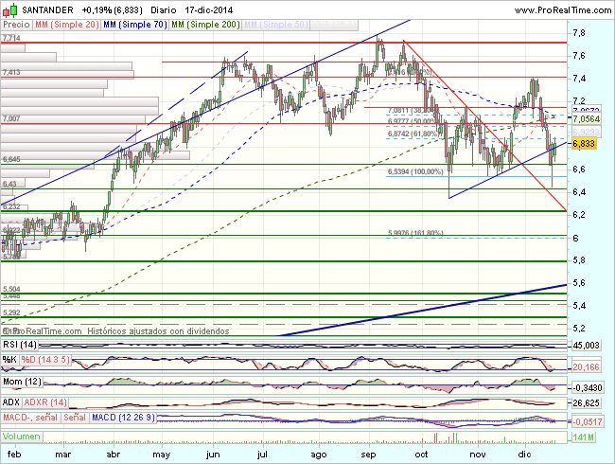Click the dic month label on time axis
Image resolution: width=615 pixels, height=464 pixels.
tap(524, 455)
